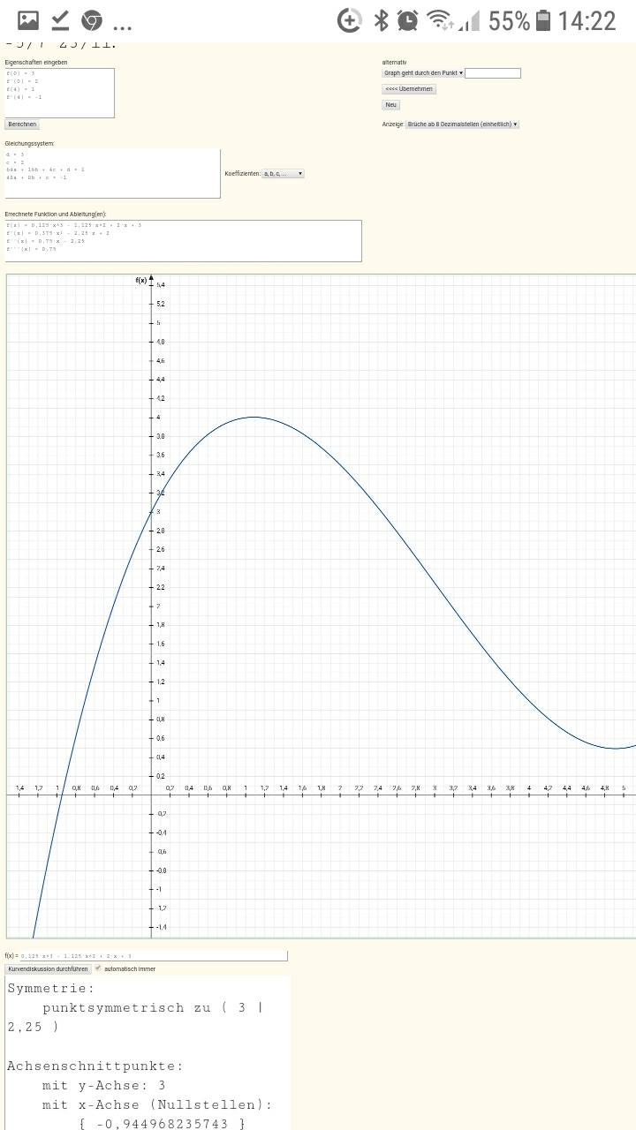Screen dimensions: 636x1130
Task: Tap the Bluetooth status icon
Action: 382,20
